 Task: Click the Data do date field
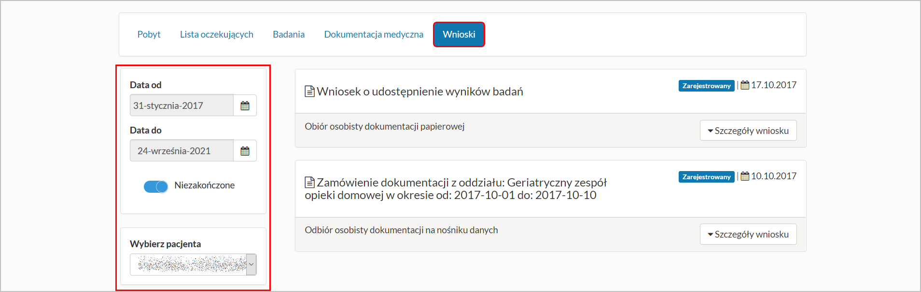point(181,151)
